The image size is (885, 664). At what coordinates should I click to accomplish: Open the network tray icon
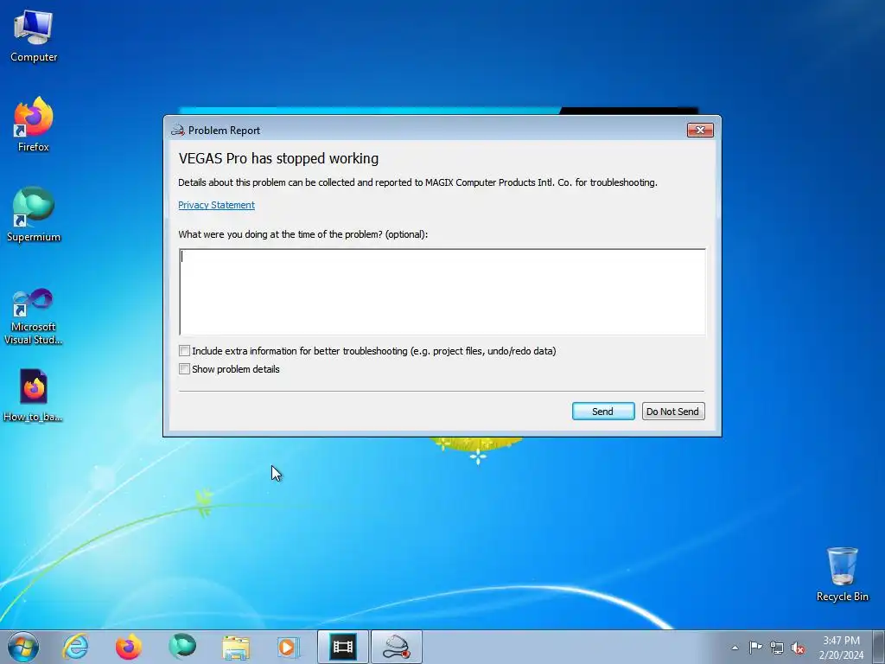[x=777, y=648]
